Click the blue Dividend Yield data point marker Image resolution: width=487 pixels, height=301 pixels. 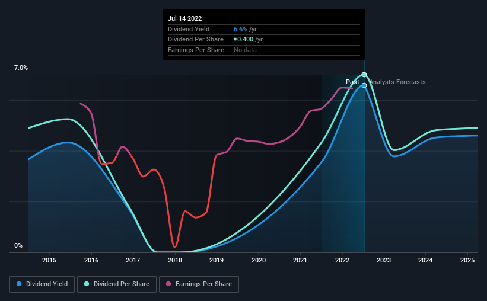[364, 85]
